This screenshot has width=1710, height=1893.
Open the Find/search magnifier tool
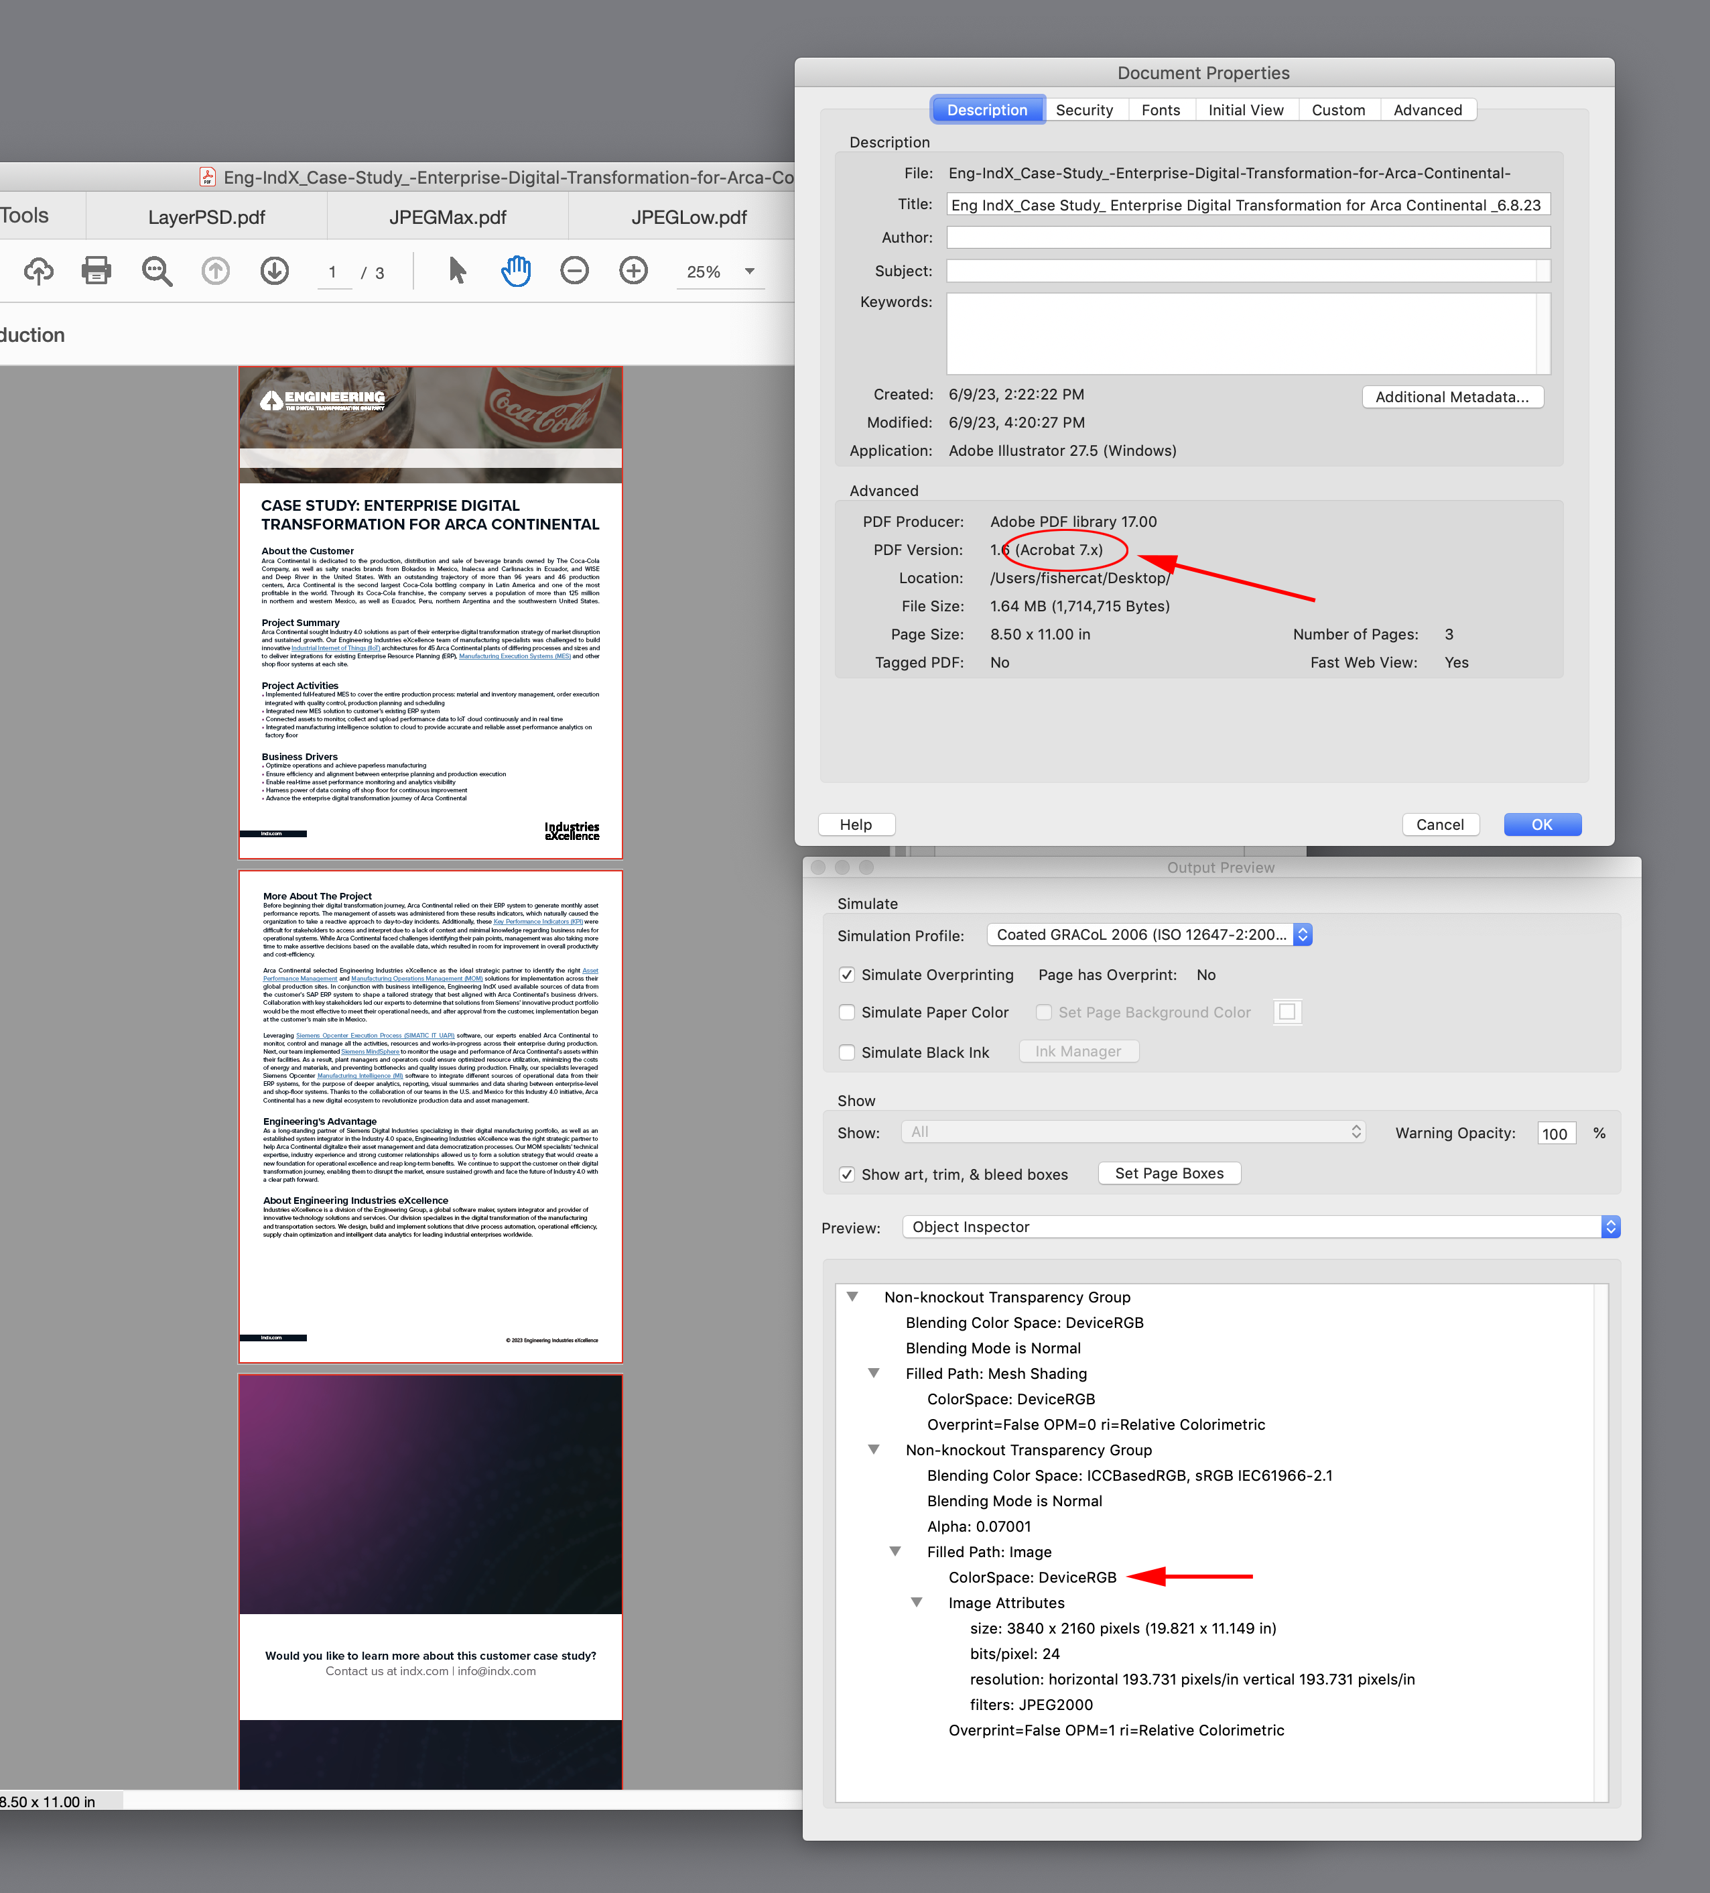157,271
